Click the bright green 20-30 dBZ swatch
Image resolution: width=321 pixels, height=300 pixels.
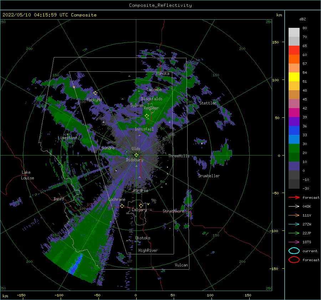(294, 148)
